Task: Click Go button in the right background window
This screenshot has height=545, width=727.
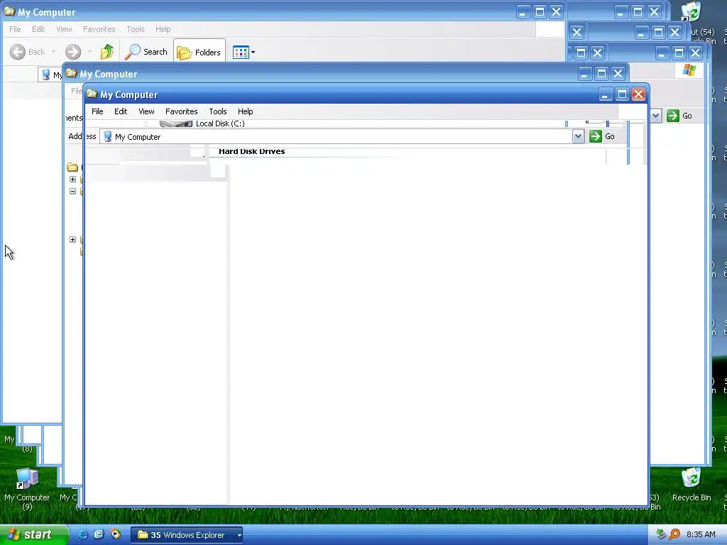Action: click(679, 116)
